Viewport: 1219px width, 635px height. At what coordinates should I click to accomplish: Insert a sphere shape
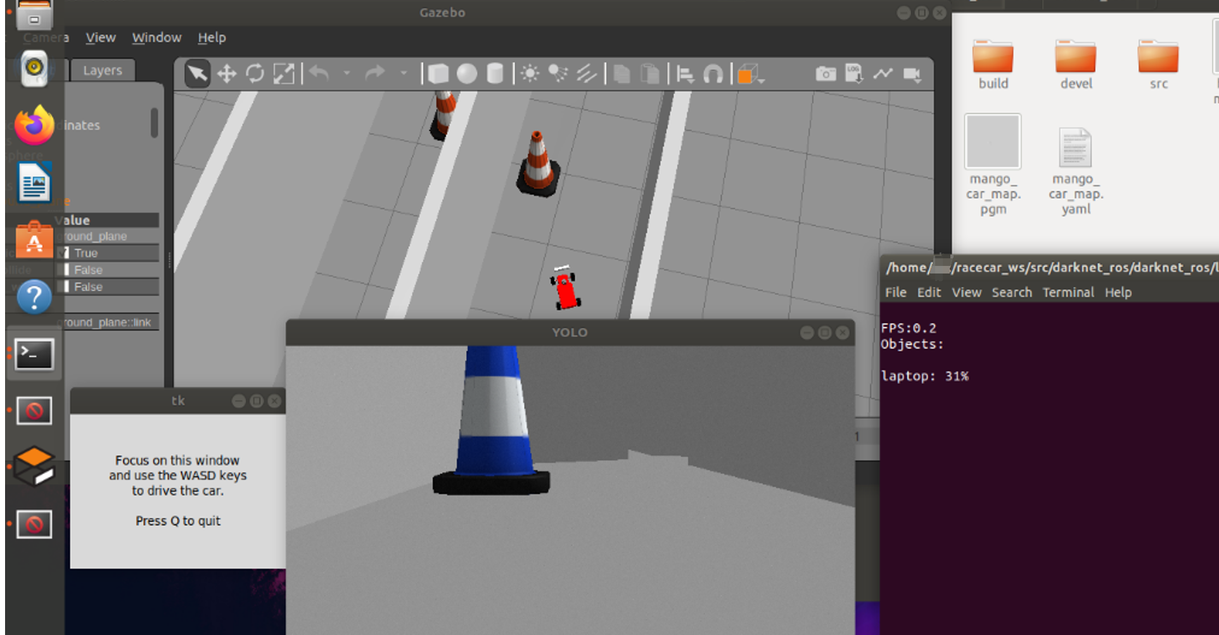click(x=467, y=74)
